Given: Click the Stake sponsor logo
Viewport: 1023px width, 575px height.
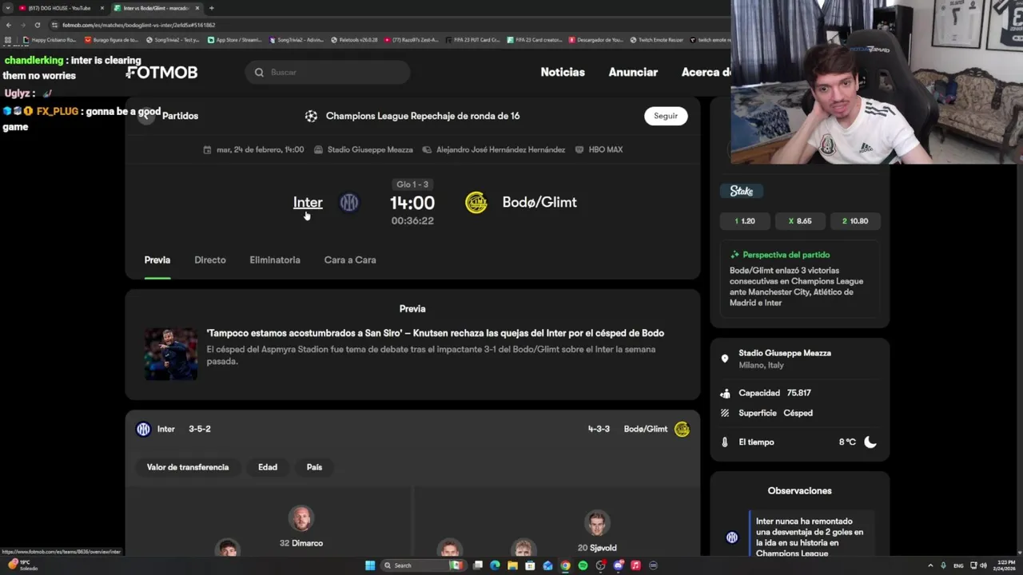Looking at the screenshot, I should (x=742, y=191).
